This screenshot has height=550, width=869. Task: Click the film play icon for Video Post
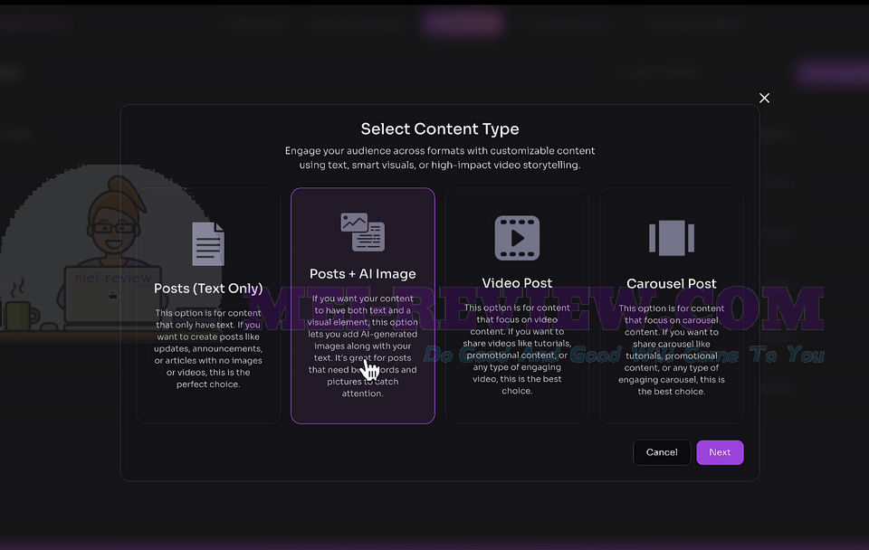[517, 238]
